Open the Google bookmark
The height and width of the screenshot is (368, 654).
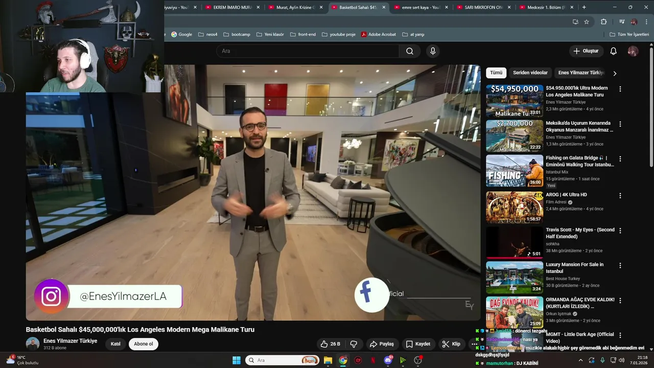point(181,34)
